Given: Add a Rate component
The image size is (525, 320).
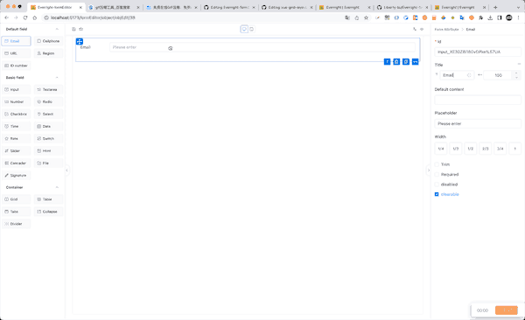Looking at the screenshot, I should [16, 138].
